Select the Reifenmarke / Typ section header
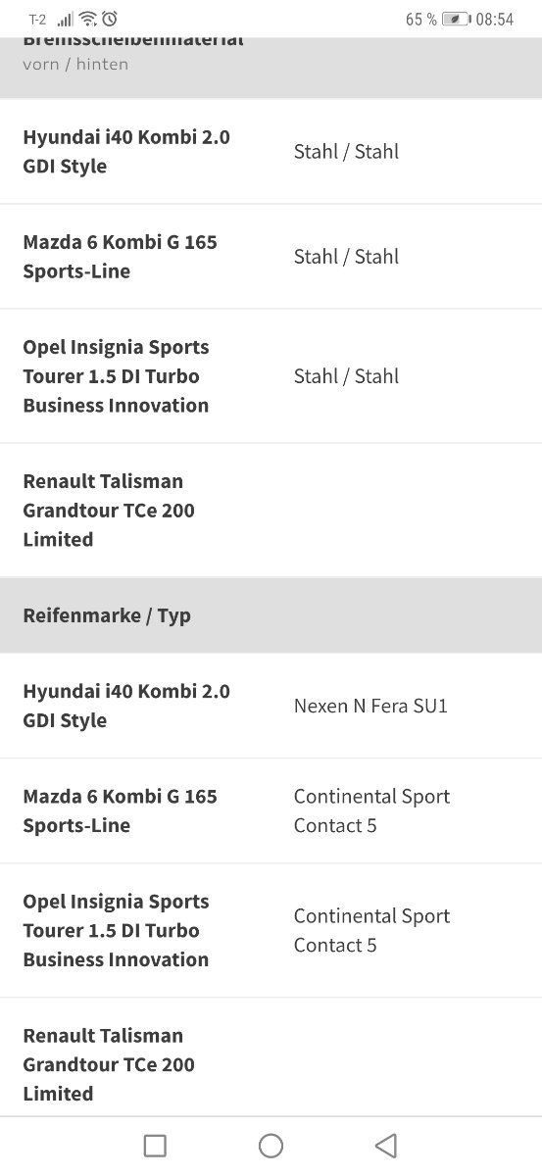The width and height of the screenshot is (542, 1176). pos(271,615)
